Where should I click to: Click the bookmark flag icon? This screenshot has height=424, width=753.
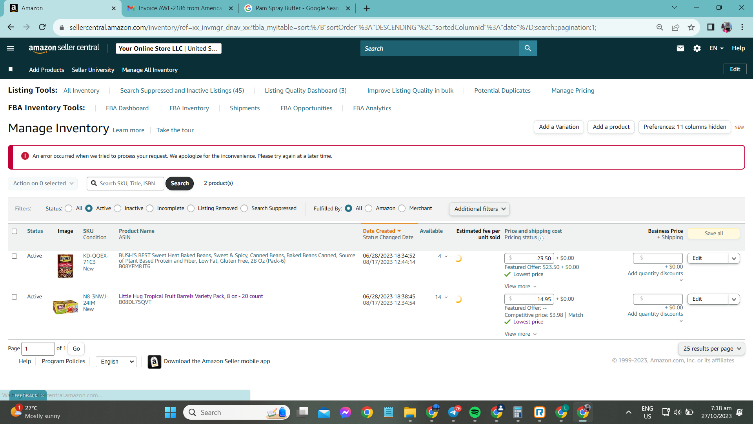click(x=11, y=69)
